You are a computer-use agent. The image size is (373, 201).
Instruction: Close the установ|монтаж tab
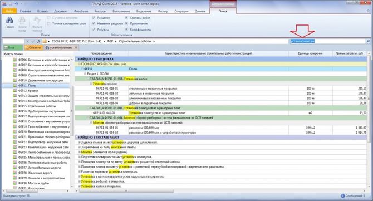pyautogui.click(x=76, y=47)
